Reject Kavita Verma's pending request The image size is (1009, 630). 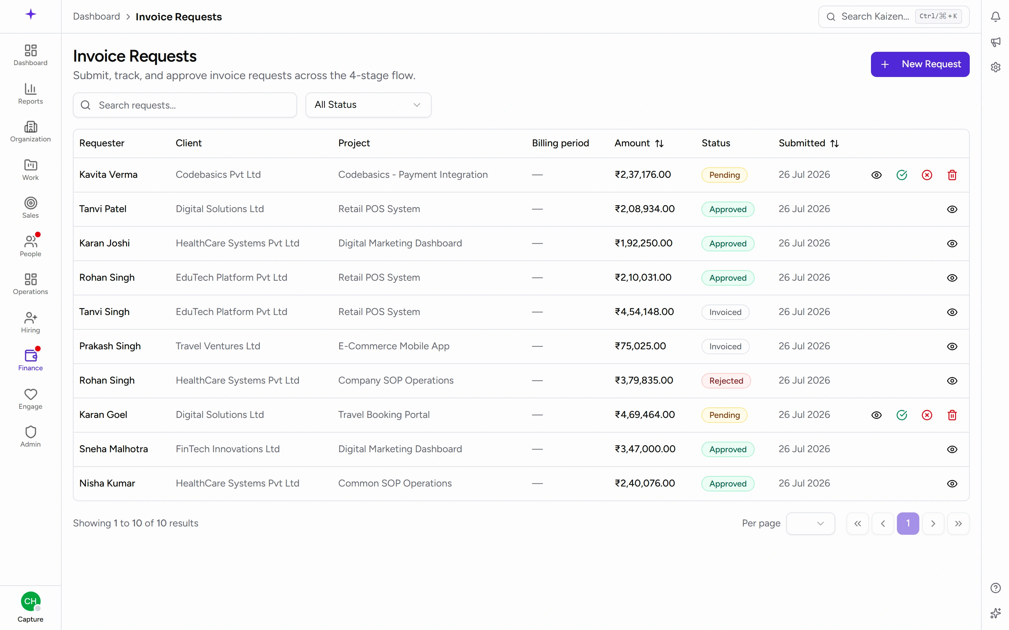point(926,175)
